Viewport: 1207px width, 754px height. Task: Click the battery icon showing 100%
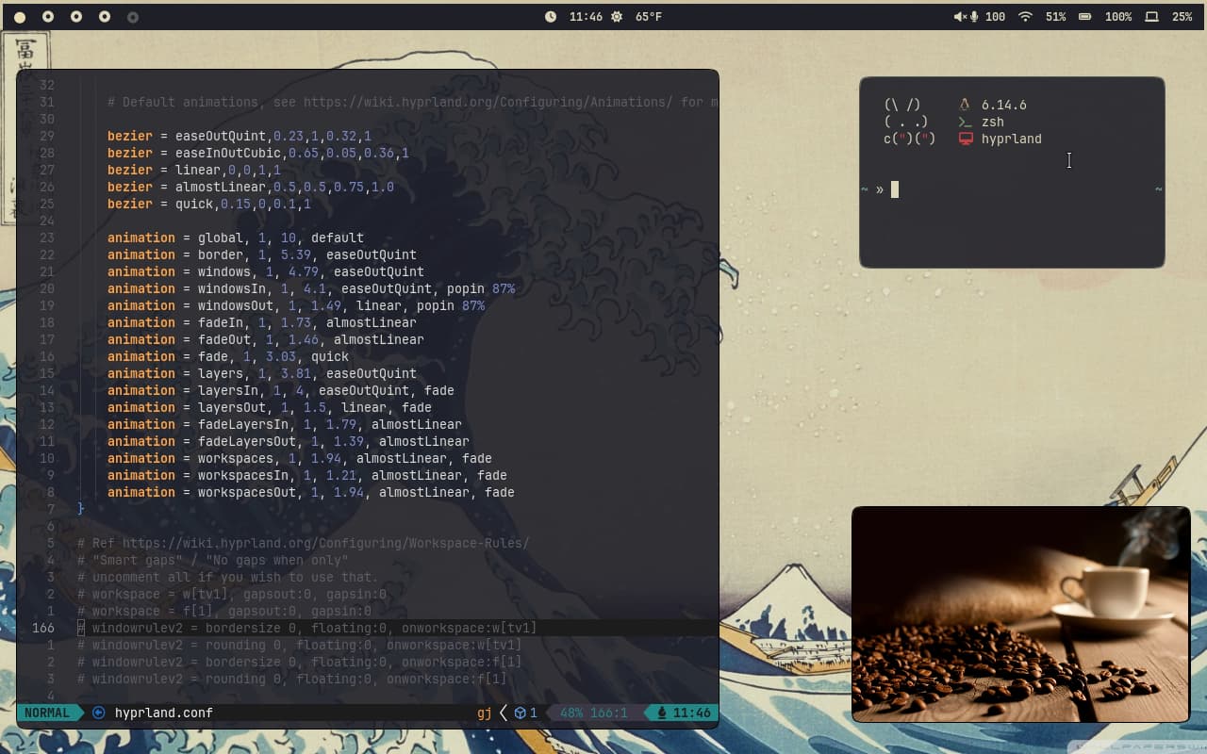coord(1085,17)
